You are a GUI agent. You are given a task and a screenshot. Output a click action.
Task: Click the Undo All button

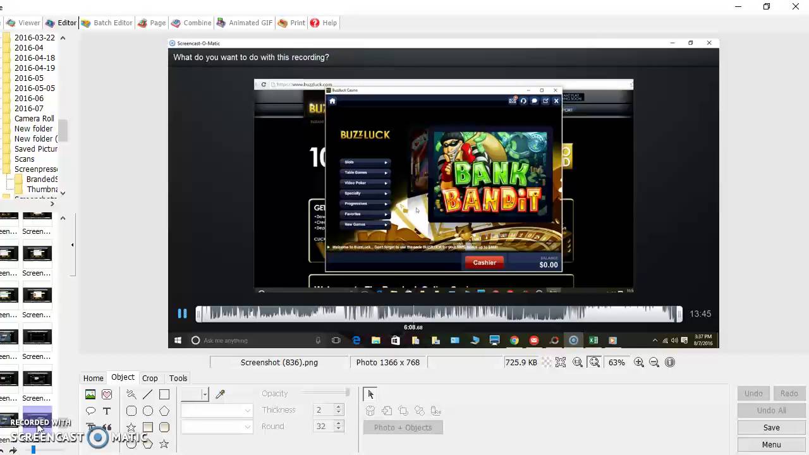(771, 410)
